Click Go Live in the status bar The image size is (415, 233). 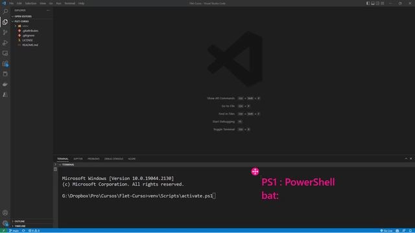click(386, 230)
